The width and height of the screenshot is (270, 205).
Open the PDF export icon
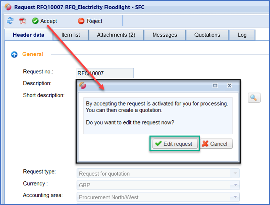pos(23,21)
